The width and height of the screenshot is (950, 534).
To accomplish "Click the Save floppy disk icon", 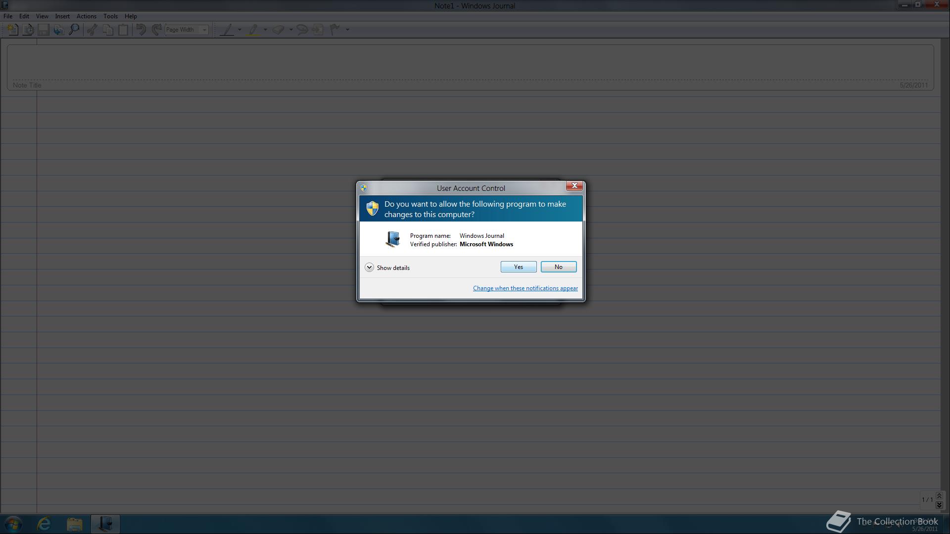I will click(44, 30).
